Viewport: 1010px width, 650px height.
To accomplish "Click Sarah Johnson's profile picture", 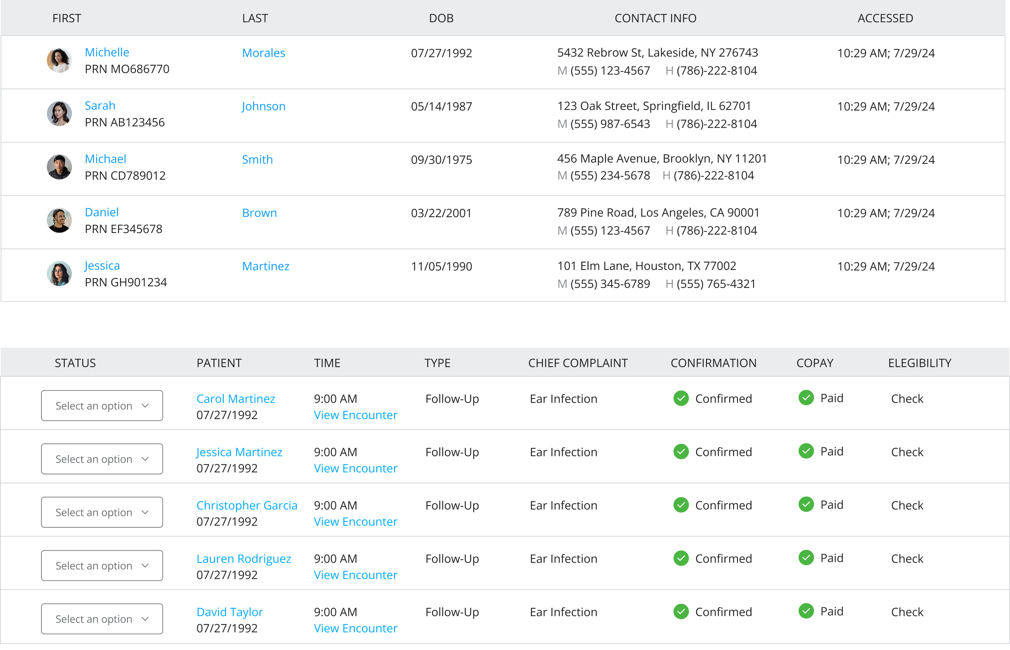I will coord(59,114).
